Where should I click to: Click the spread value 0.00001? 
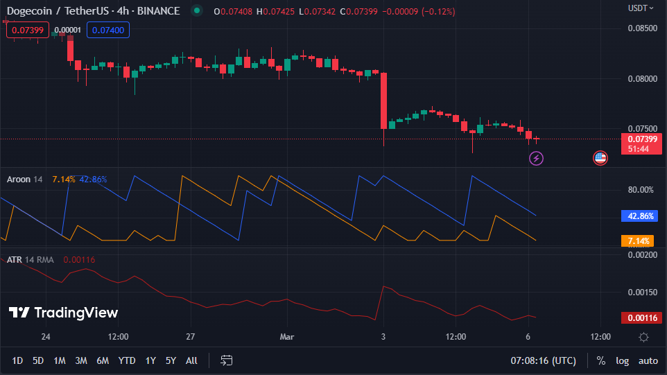tap(68, 30)
